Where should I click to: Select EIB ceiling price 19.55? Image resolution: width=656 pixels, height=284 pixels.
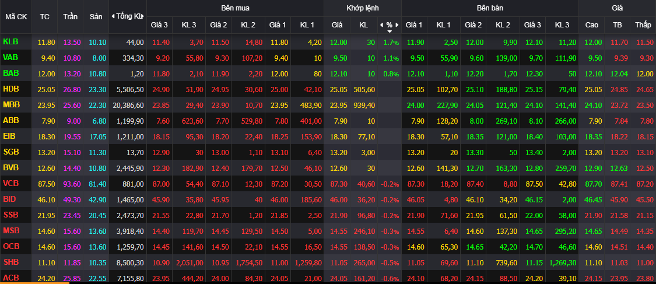click(x=71, y=136)
